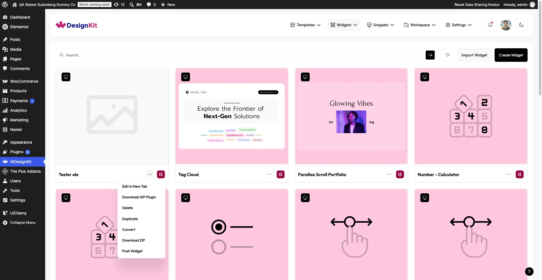The width and height of the screenshot is (542, 280).
Task: Close three-dot menu on Tester ele card
Action: tap(150, 174)
